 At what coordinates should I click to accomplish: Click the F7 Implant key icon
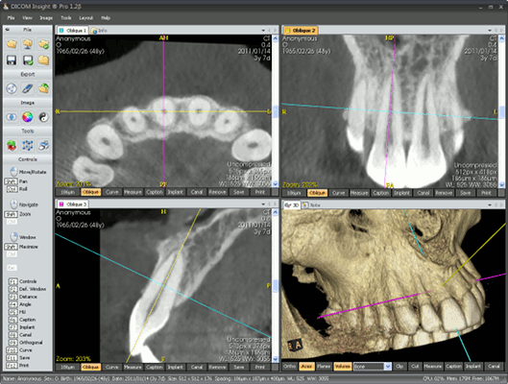[12, 327]
